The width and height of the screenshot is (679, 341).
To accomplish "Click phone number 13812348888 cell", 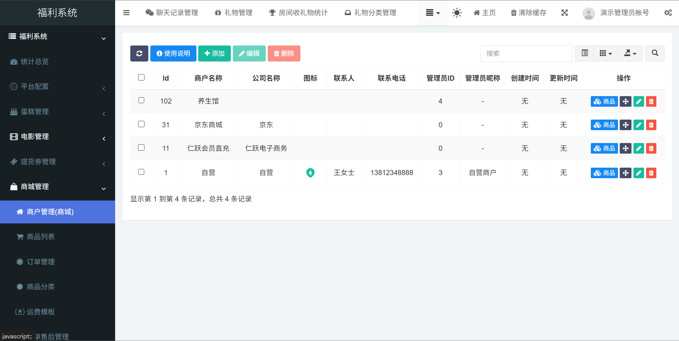I will click(391, 173).
